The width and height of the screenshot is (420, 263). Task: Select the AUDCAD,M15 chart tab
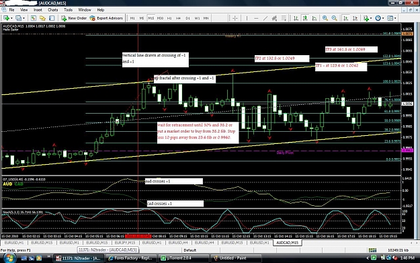(x=287, y=243)
